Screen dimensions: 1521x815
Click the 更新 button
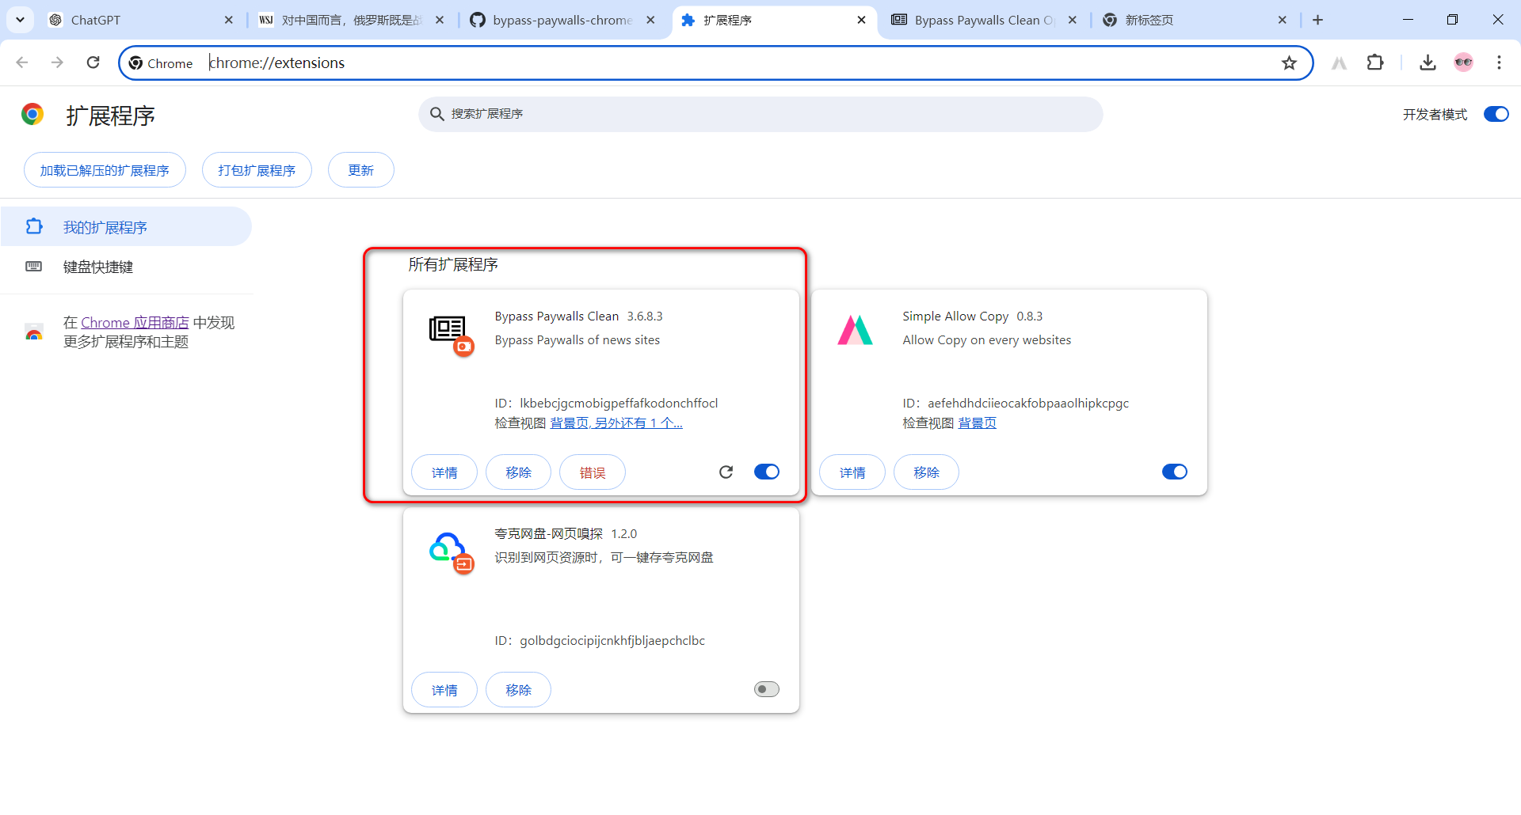click(360, 170)
